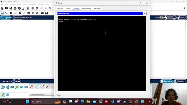The image size is (187, 105).
Task: Print using the printer toolbar icon
Action: 15,8
